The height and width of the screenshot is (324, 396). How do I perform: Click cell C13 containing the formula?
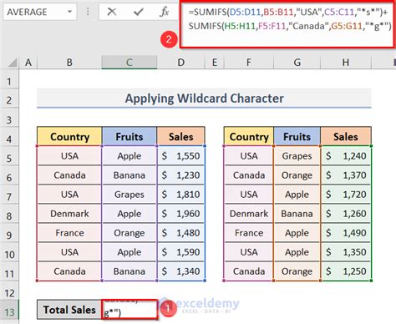(129, 310)
